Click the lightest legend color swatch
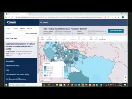Image resolution: width=132 pixels, height=99 pixels. 45,74
